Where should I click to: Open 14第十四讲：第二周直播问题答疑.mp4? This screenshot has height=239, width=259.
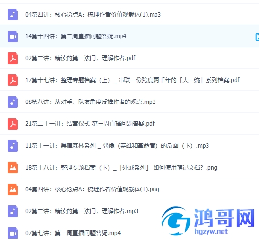coord(76,36)
